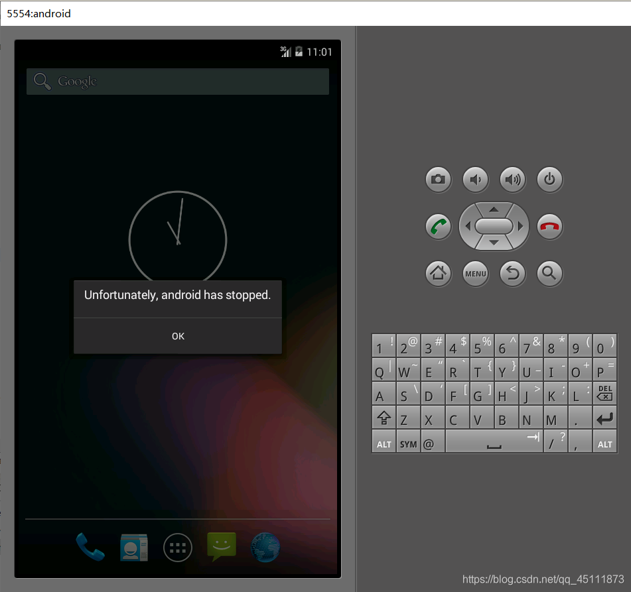Click the S key
The width and height of the screenshot is (631, 592).
pos(408,393)
